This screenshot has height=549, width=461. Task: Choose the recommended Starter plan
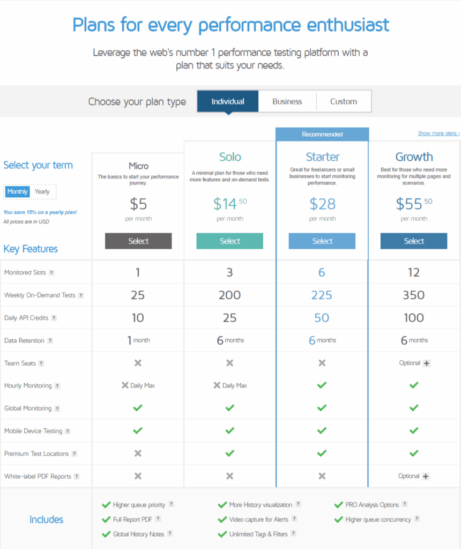[322, 241]
